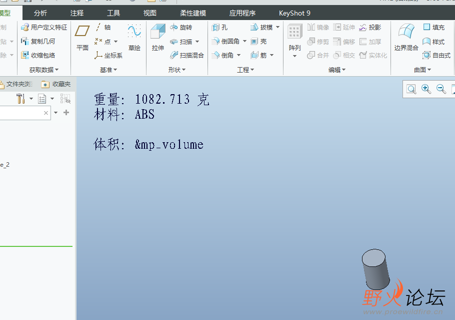Select the 填充 fill tool

pos(434,28)
